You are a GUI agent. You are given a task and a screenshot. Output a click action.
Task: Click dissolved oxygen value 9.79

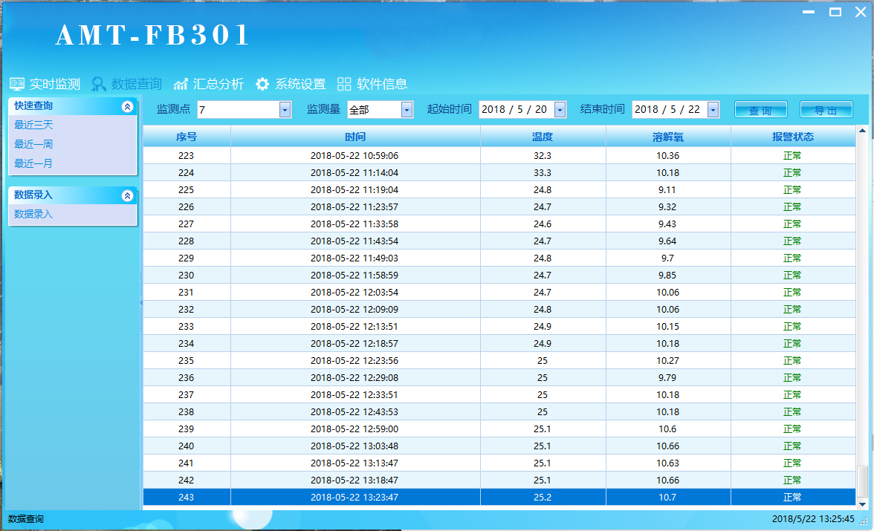[x=667, y=378]
